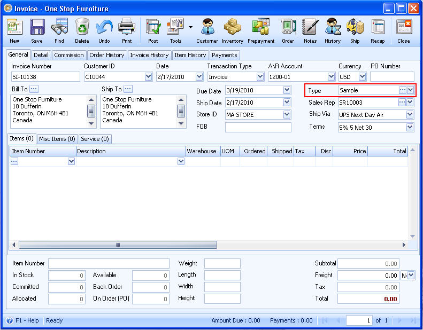Open the Due Date dropdown arrow

point(287,90)
